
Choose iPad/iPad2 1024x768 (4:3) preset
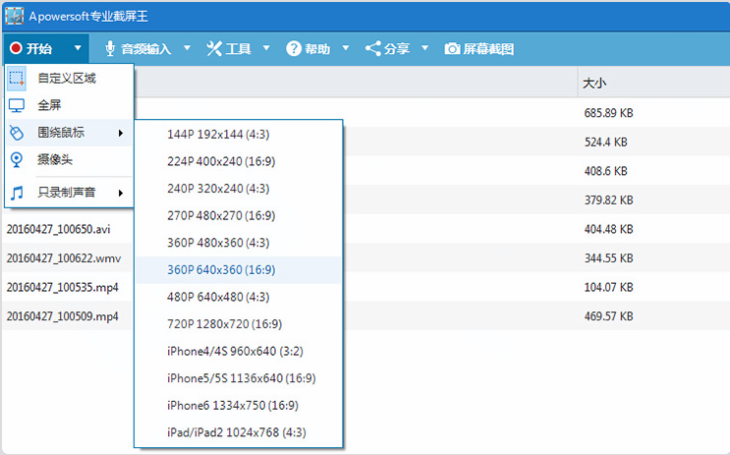(239, 432)
